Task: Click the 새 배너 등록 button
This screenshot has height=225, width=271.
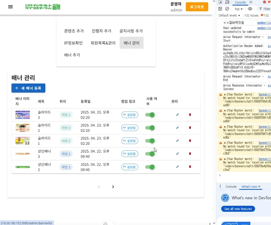Action: [28, 88]
